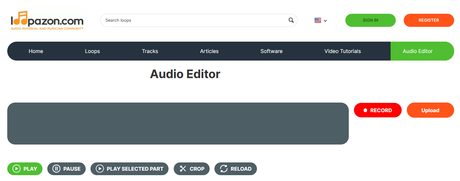Image resolution: width=460 pixels, height=181 pixels.
Task: Start recording with the red Record button
Action: (378, 110)
